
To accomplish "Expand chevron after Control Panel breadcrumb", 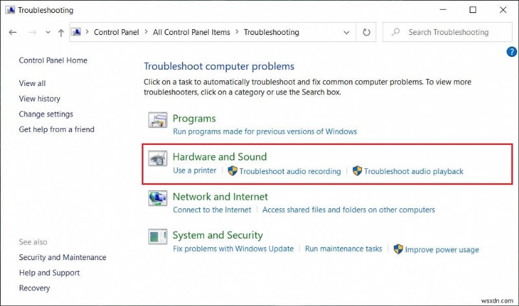I will (147, 32).
